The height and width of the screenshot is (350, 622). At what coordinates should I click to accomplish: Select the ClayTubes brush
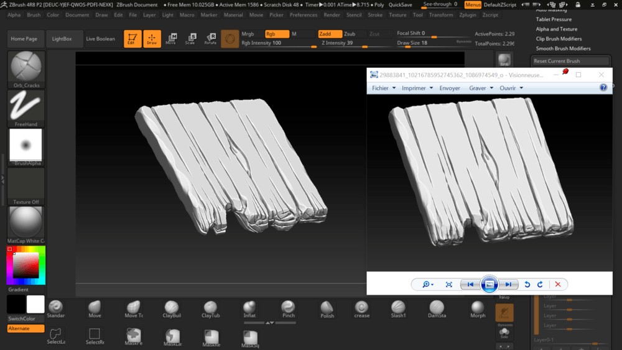pos(210,309)
